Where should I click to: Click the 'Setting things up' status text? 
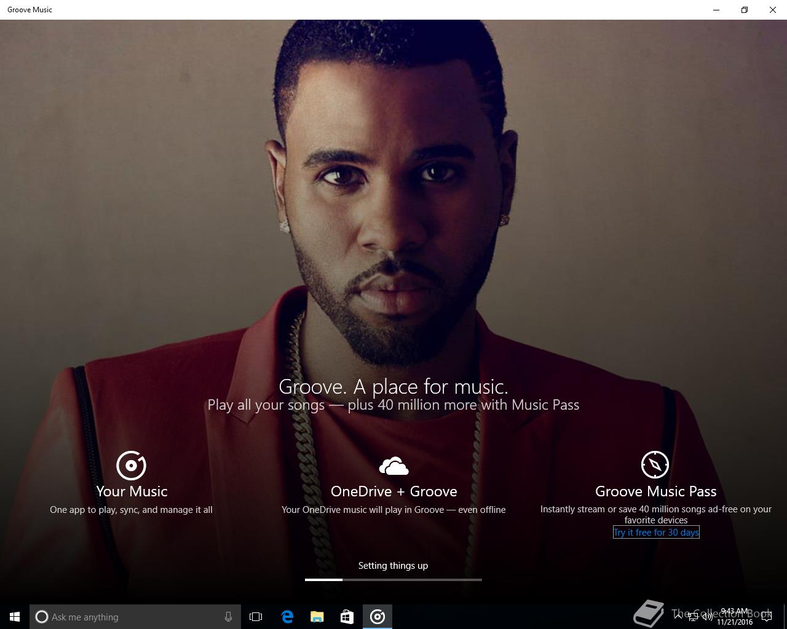393,566
